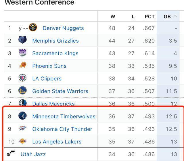Click the Denver Nuggets team logo
Viewport: 184px width, 161px height.
click(33, 27)
